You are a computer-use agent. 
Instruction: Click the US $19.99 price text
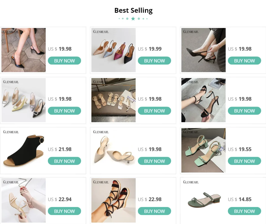150,49
